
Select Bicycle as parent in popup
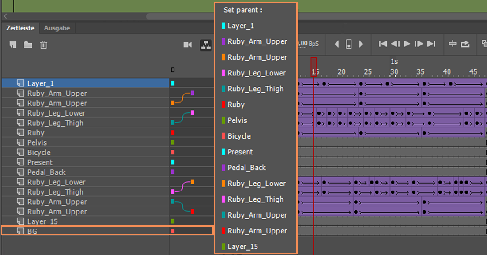[239, 136]
